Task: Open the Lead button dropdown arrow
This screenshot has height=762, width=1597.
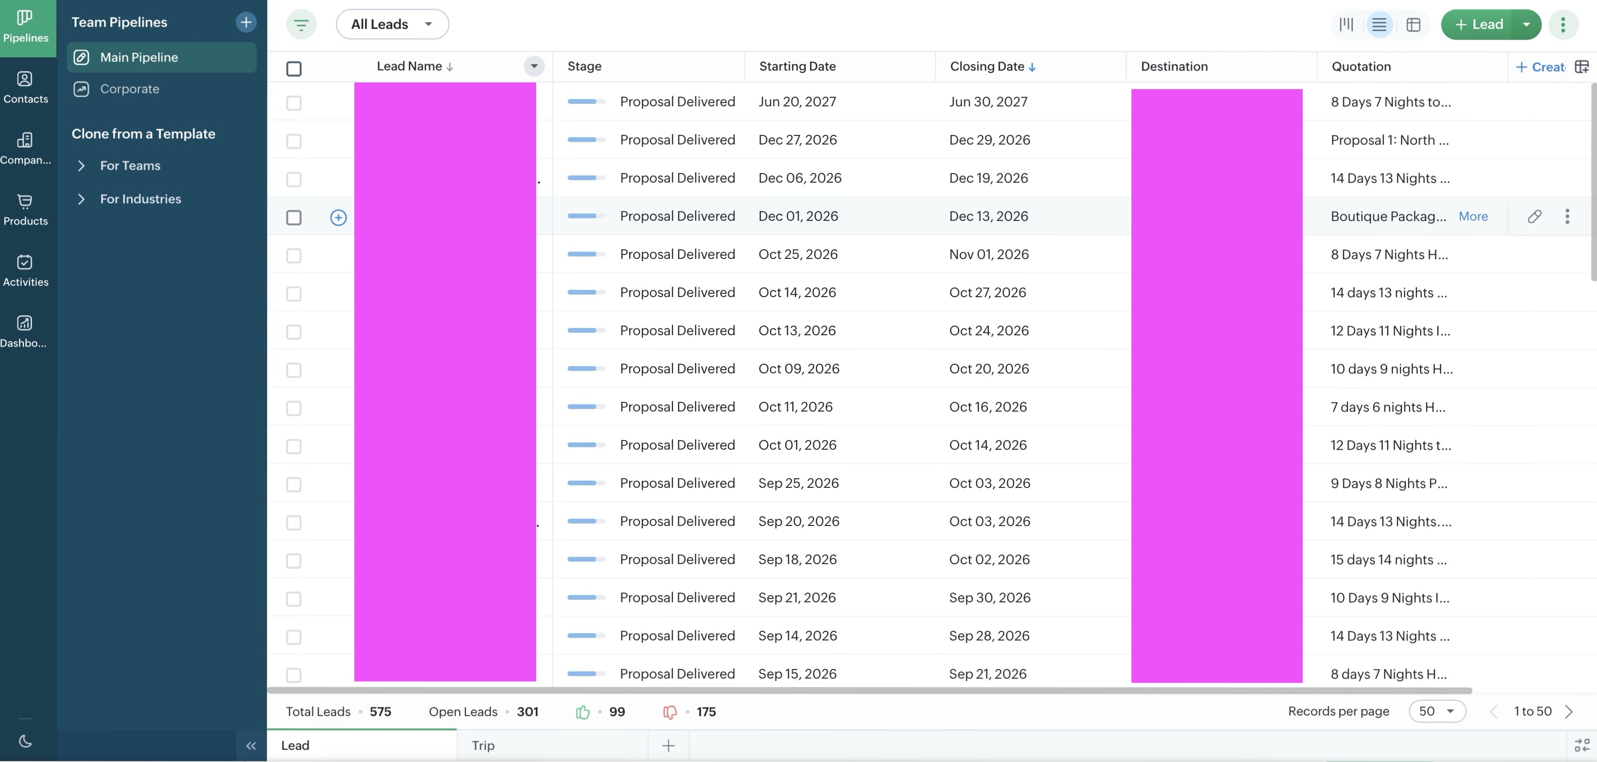Action: (x=1526, y=25)
